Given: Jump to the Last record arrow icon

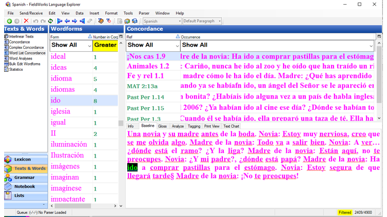Looking at the screenshot, I should [x=82, y=21].
